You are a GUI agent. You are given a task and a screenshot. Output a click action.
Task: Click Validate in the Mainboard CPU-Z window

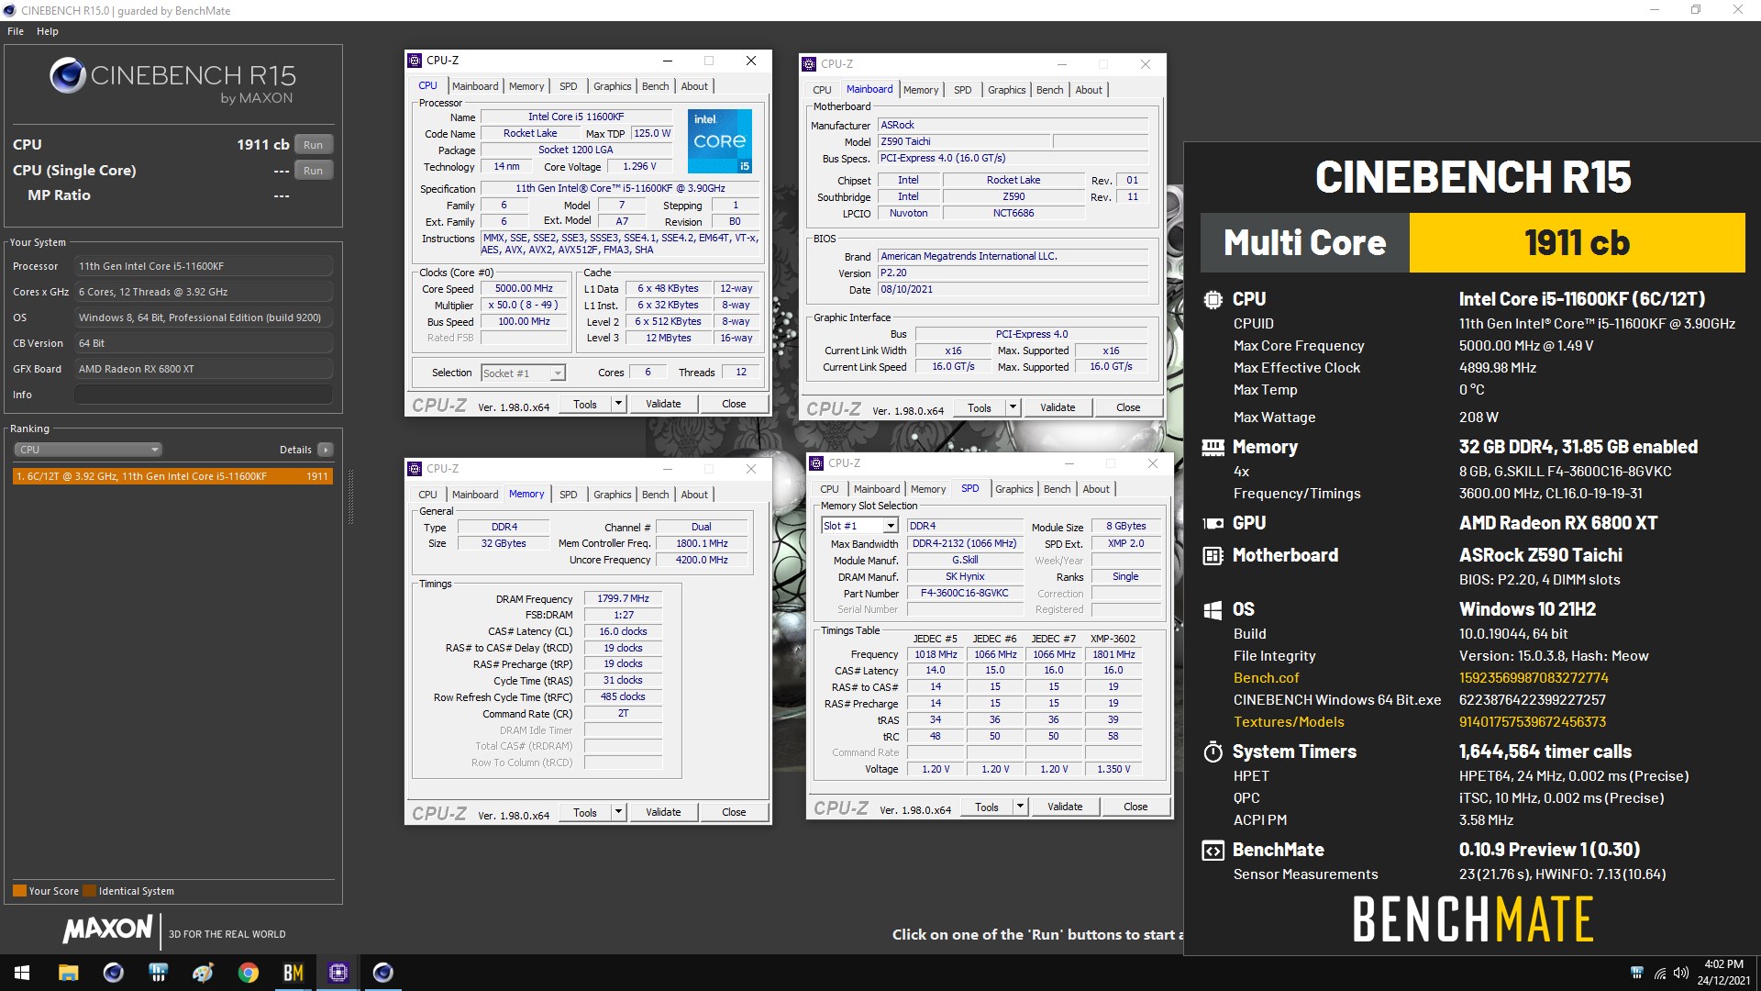pos(1057,407)
